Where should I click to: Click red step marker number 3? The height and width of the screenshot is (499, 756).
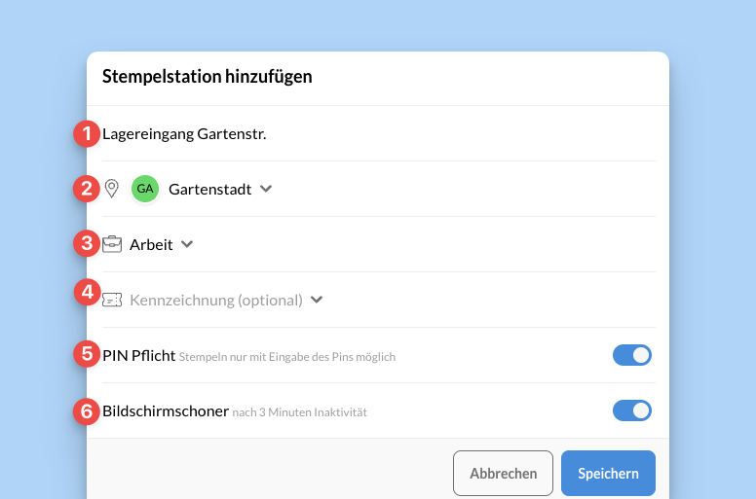(x=87, y=243)
